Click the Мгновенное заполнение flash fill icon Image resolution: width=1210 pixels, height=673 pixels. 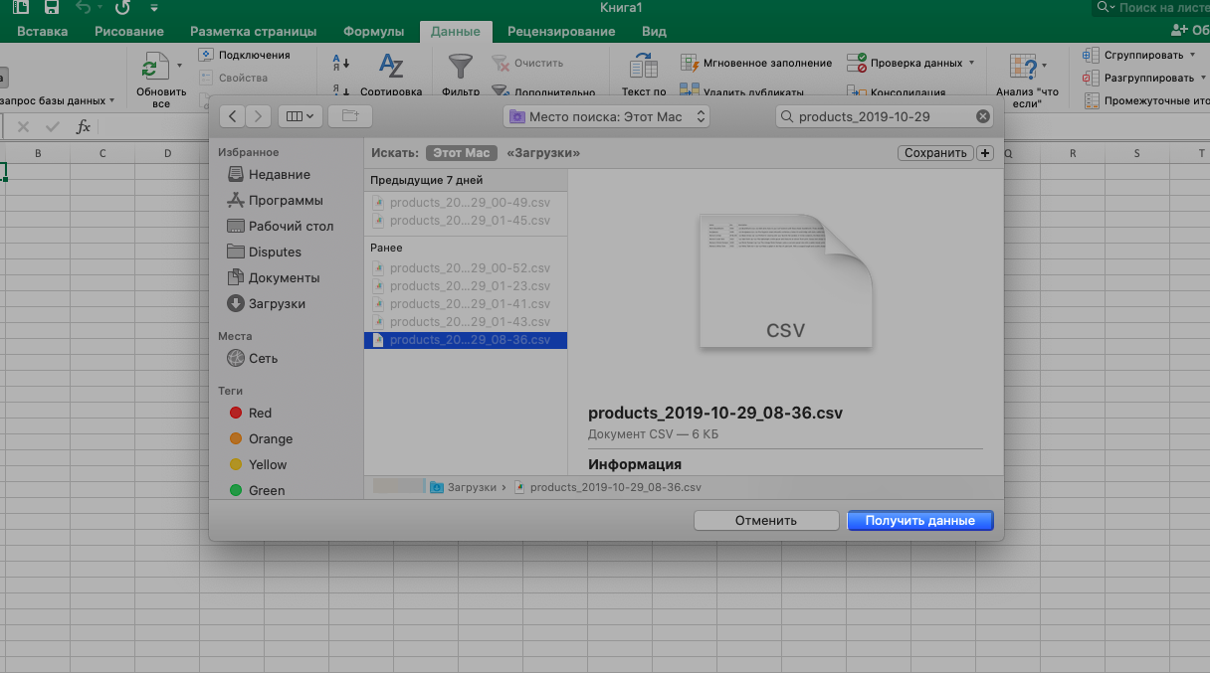(689, 63)
